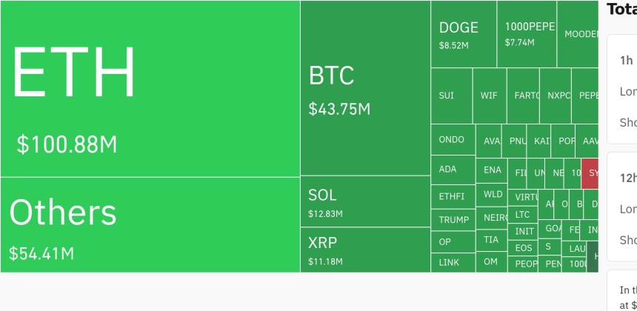Viewport: 637px width, 311px height.
Task: Select the LINK heatmap tile
Action: coord(453,262)
